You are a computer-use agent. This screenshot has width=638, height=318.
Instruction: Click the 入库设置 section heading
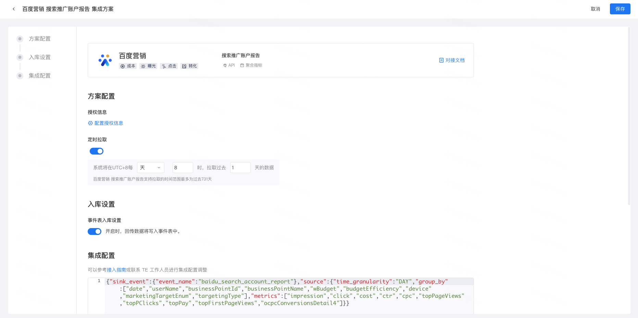[101, 204]
